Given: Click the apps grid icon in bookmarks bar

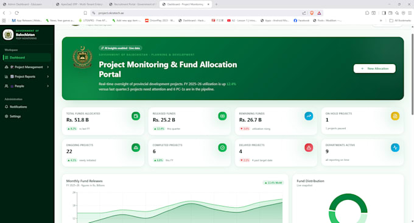Looking at the screenshot, I should click(4, 20).
